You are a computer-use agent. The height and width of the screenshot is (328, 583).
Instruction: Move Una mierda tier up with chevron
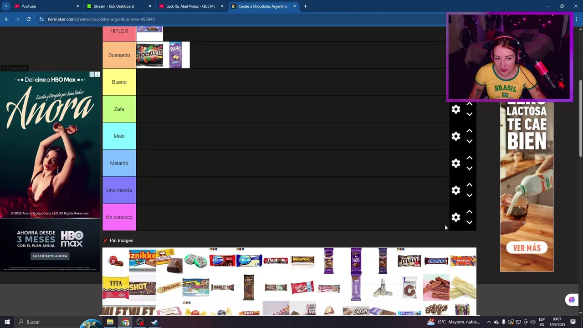[469, 185]
